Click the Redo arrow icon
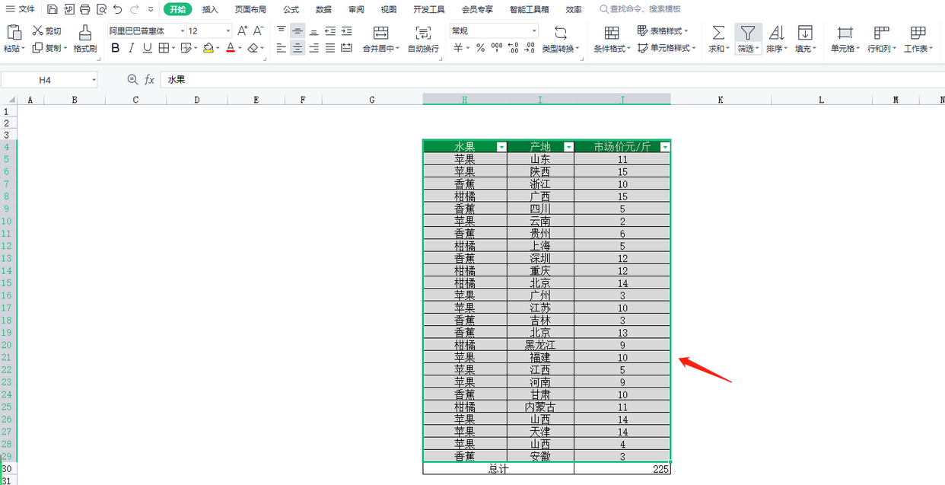 pyautogui.click(x=134, y=9)
